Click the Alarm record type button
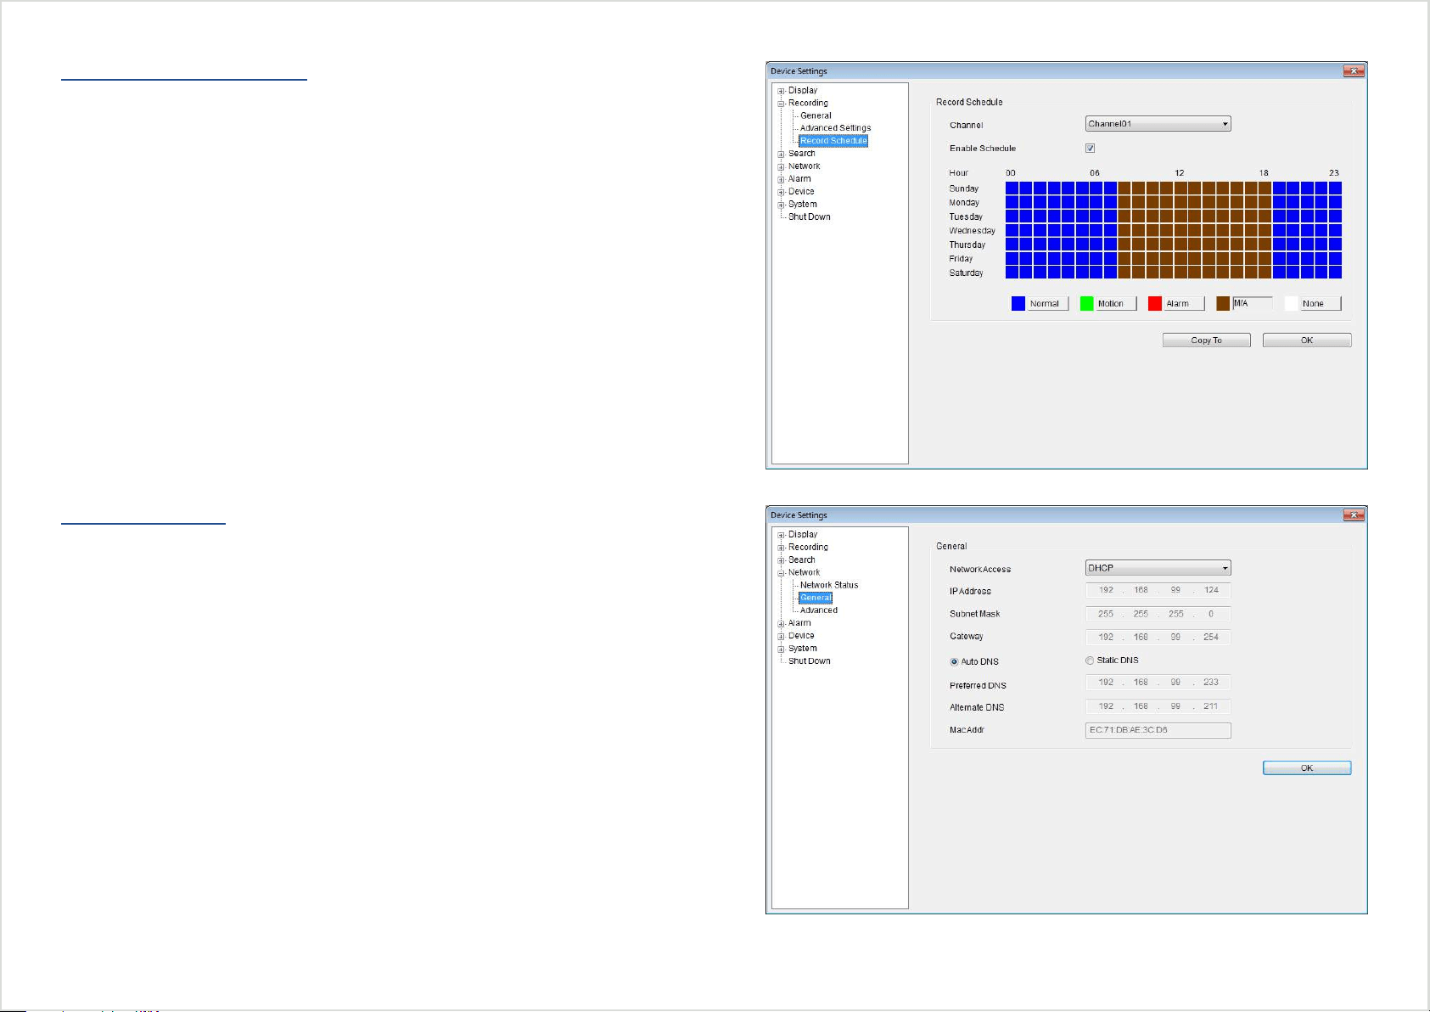Image resolution: width=1430 pixels, height=1012 pixels. [1185, 304]
